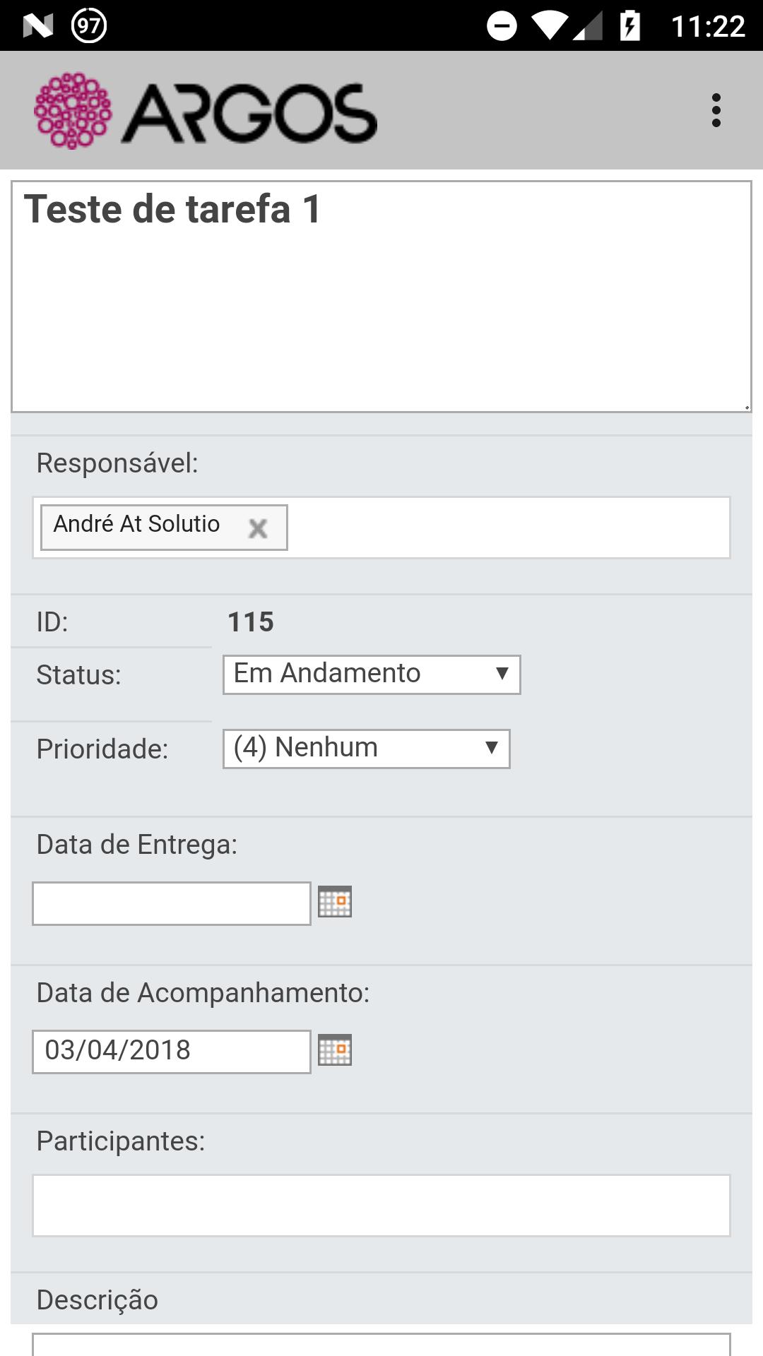Click the task title text area
The image size is (763, 1356).
(x=381, y=297)
